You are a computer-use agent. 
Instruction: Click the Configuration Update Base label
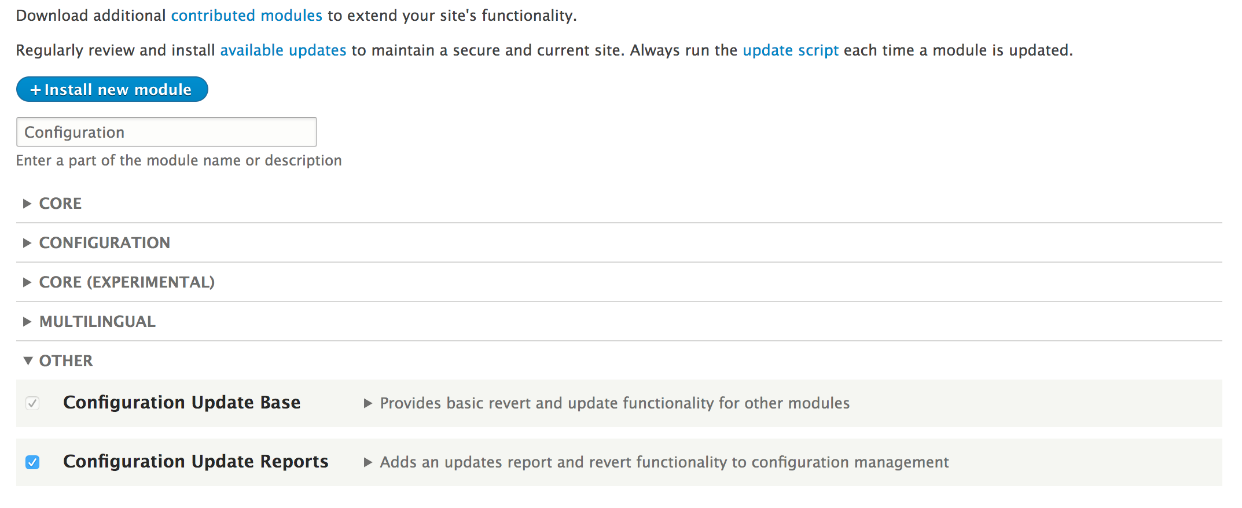pos(182,403)
